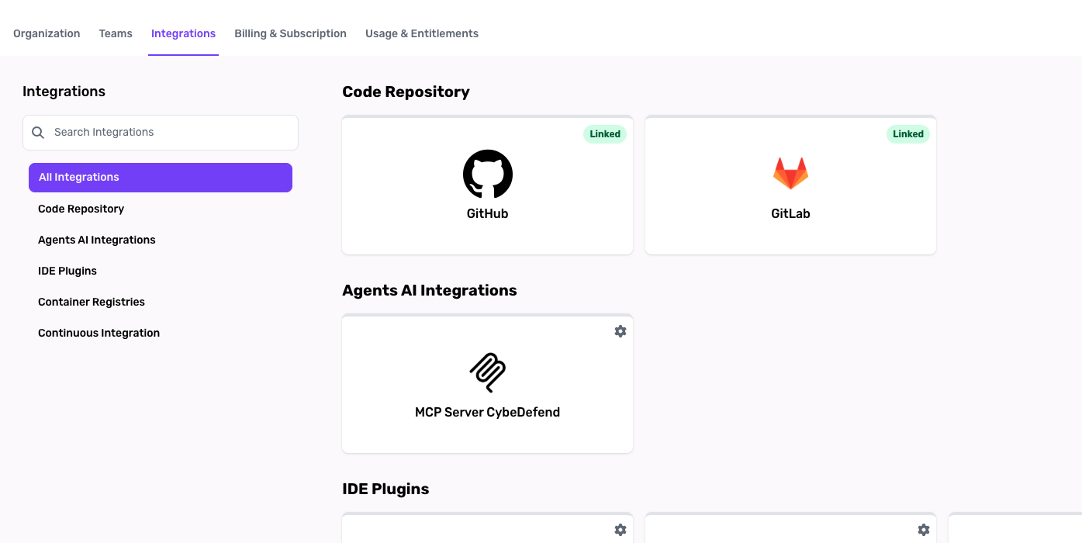Viewport: 1082px width, 543px height.
Task: Click the Linked badge on GitHub card
Action: click(x=605, y=134)
